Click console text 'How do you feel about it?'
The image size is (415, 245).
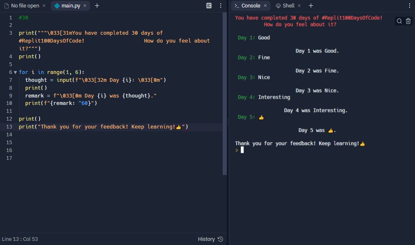(300, 24)
